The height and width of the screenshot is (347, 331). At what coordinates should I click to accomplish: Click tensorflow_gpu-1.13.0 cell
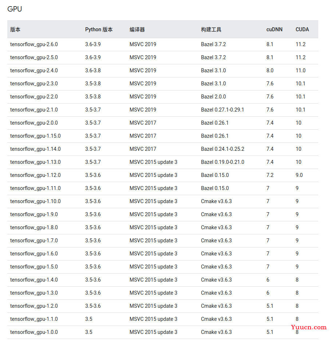[35, 162]
